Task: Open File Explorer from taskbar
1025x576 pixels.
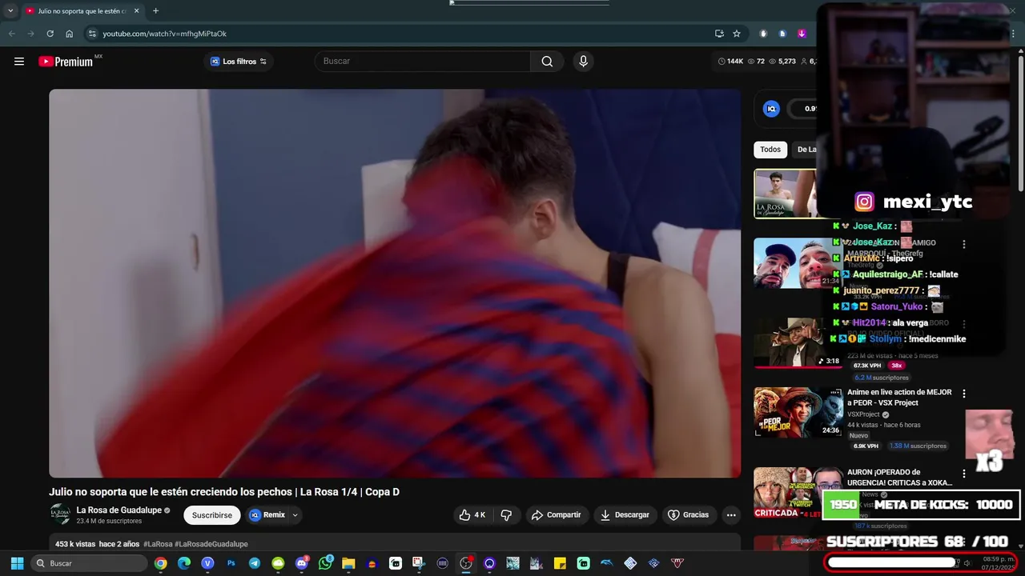Action: [348, 563]
